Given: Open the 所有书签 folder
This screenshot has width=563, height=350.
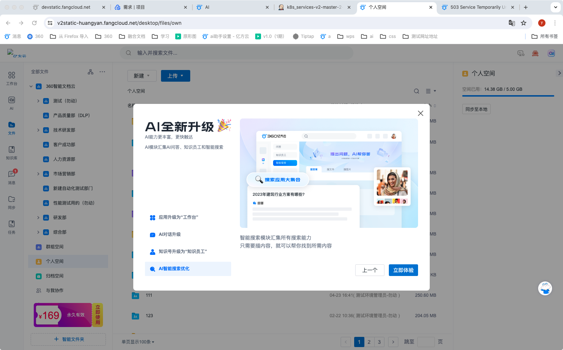Looking at the screenshot, I should point(545,36).
